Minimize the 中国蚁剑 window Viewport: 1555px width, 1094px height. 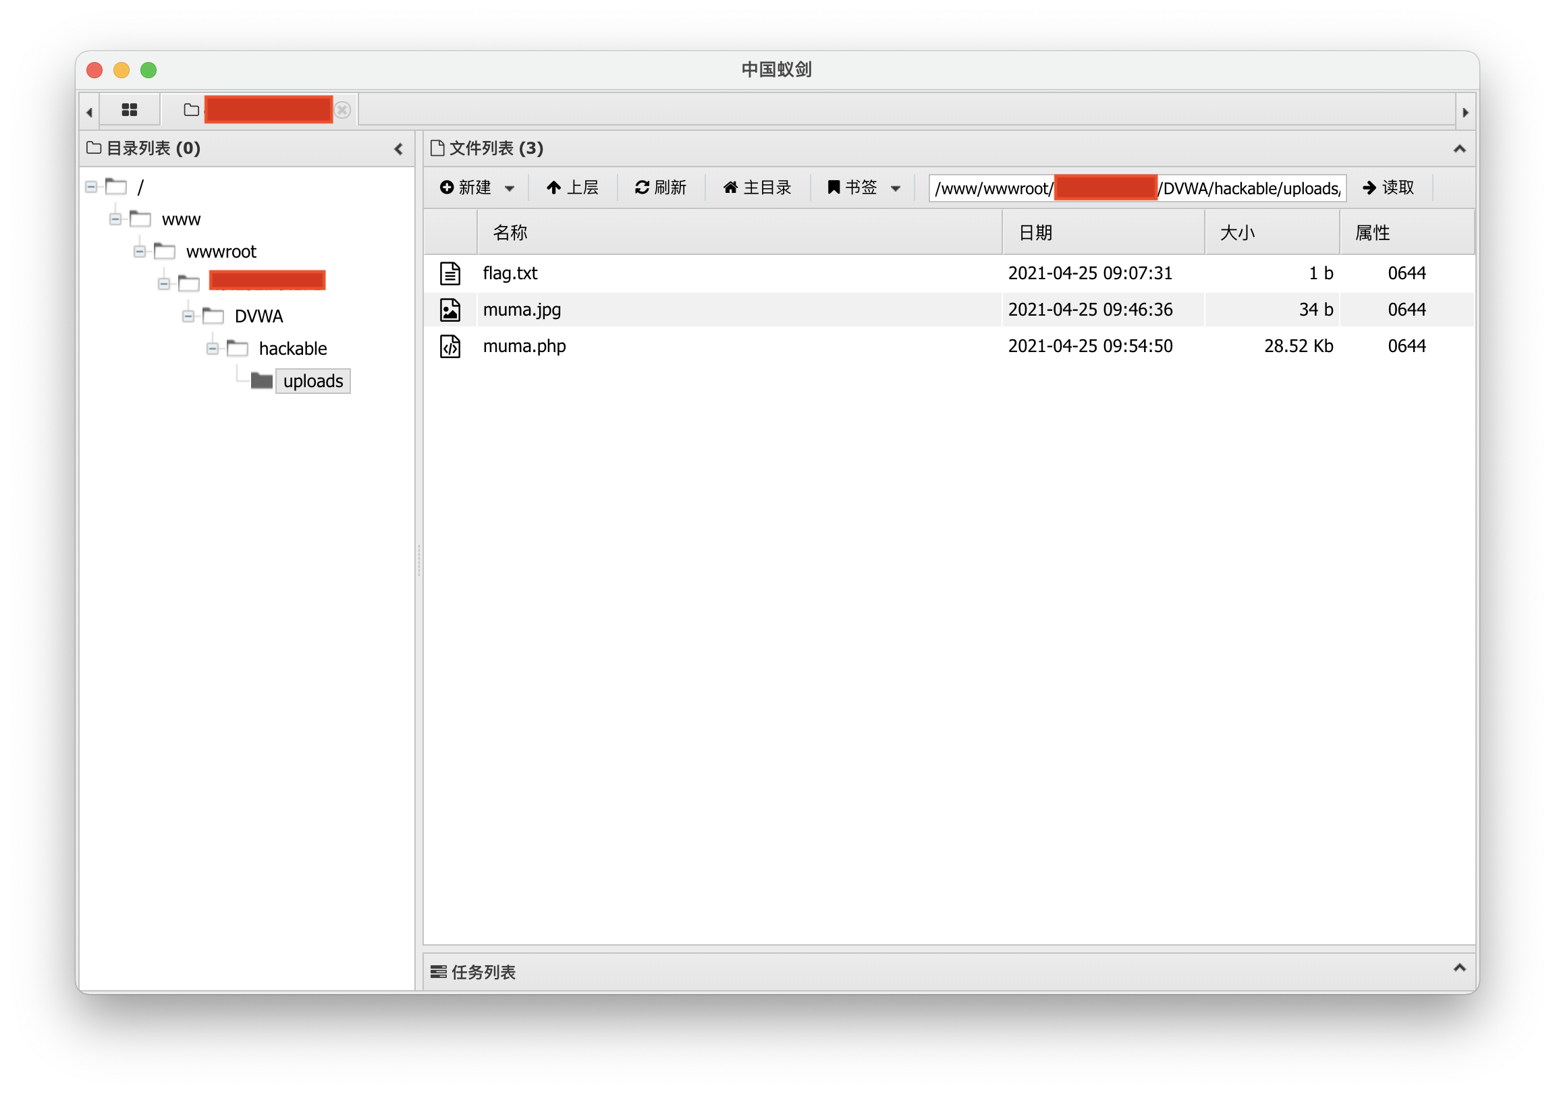pyautogui.click(x=122, y=69)
